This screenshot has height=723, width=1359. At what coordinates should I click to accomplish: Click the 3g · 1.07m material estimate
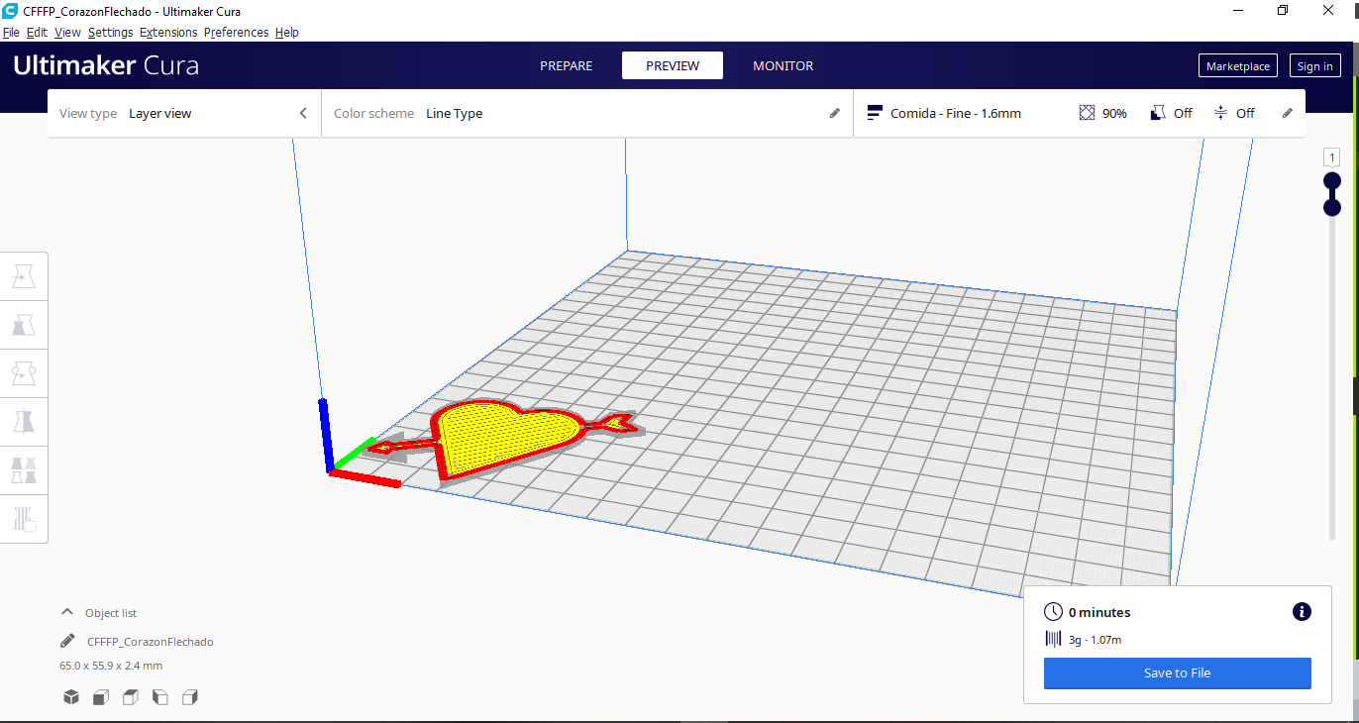pos(1095,640)
